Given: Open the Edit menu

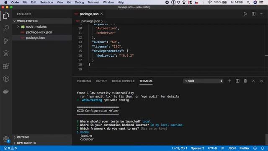Looking at the screenshot, I should [x=33, y=3].
